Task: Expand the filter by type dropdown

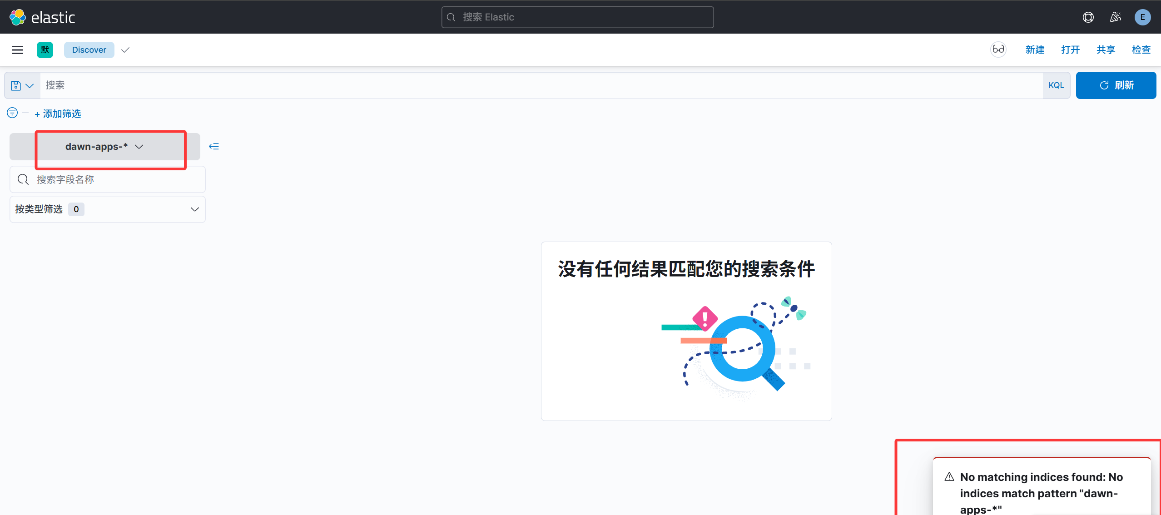Action: (x=108, y=209)
